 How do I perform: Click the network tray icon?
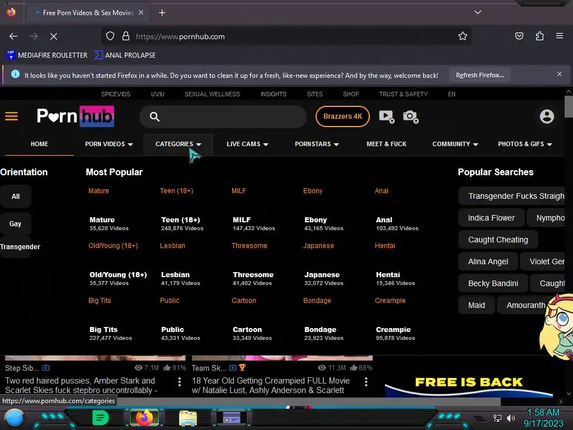(497, 418)
